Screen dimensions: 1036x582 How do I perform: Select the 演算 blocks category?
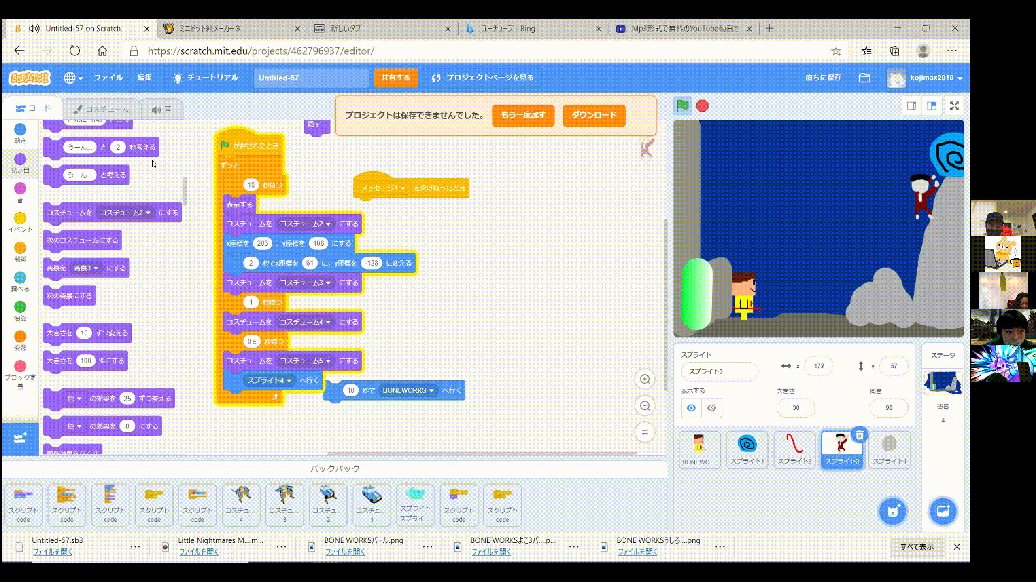pos(20,311)
